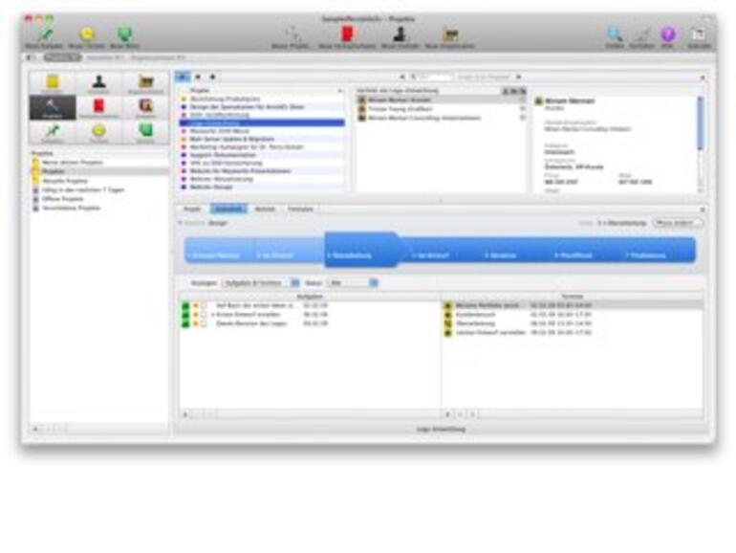
Task: Click the yellow clock Neuer Termin toolbar icon
Action: coord(87,33)
